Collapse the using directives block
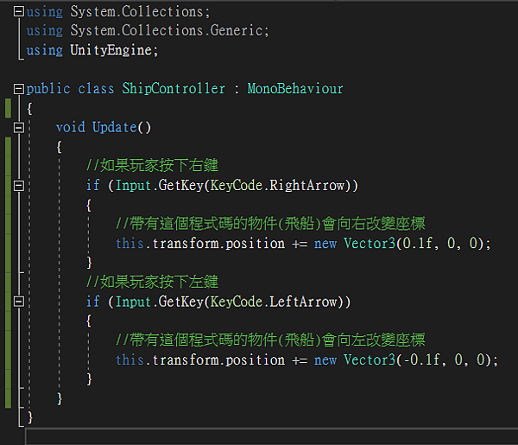 (19, 11)
